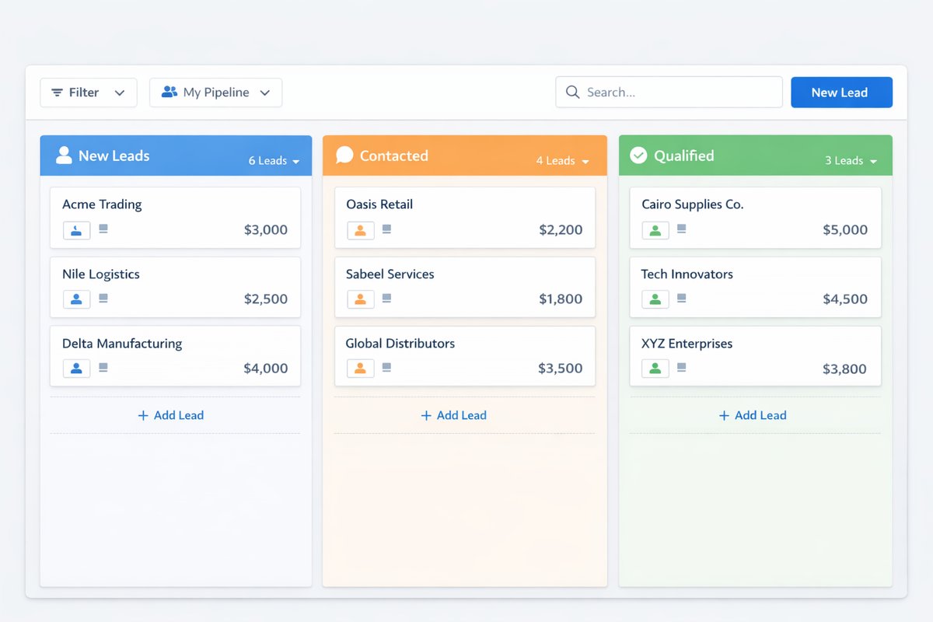Click the $3,800 amount on XYZ Enterprises
Screen dimensions: 933x622
(x=844, y=369)
